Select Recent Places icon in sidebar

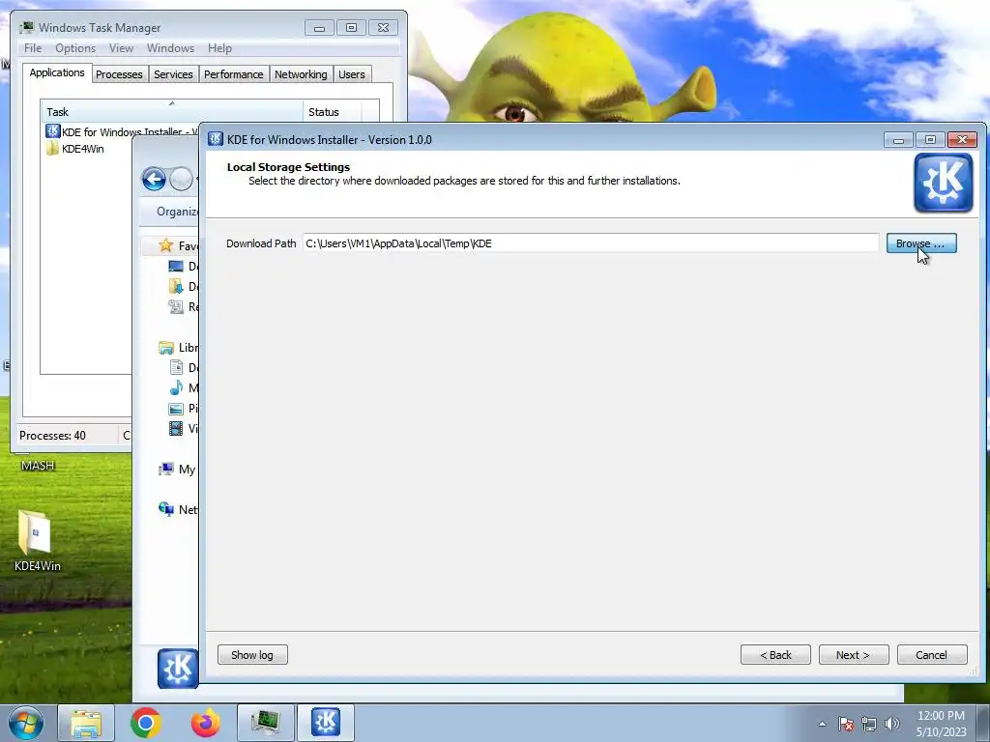point(176,306)
